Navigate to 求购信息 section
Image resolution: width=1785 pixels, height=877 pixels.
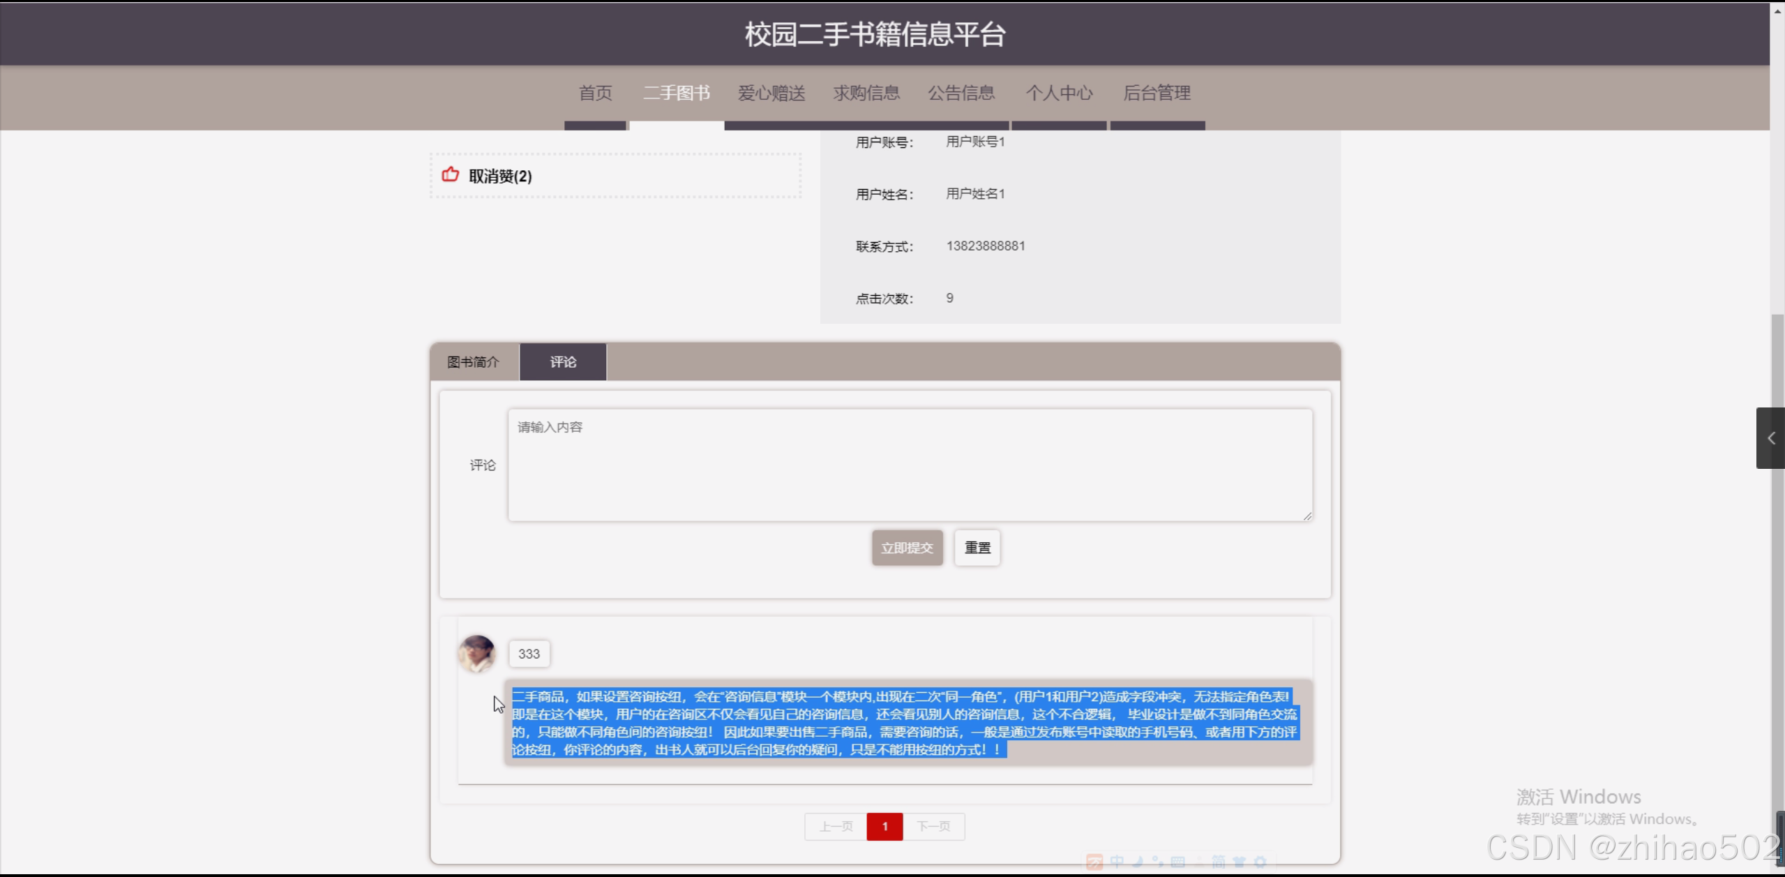[x=865, y=93]
